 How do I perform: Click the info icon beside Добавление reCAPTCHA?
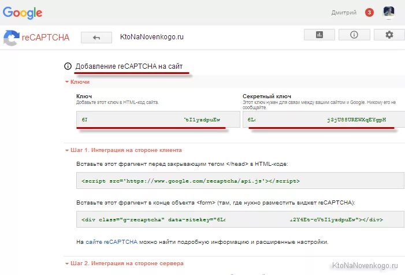(68, 66)
